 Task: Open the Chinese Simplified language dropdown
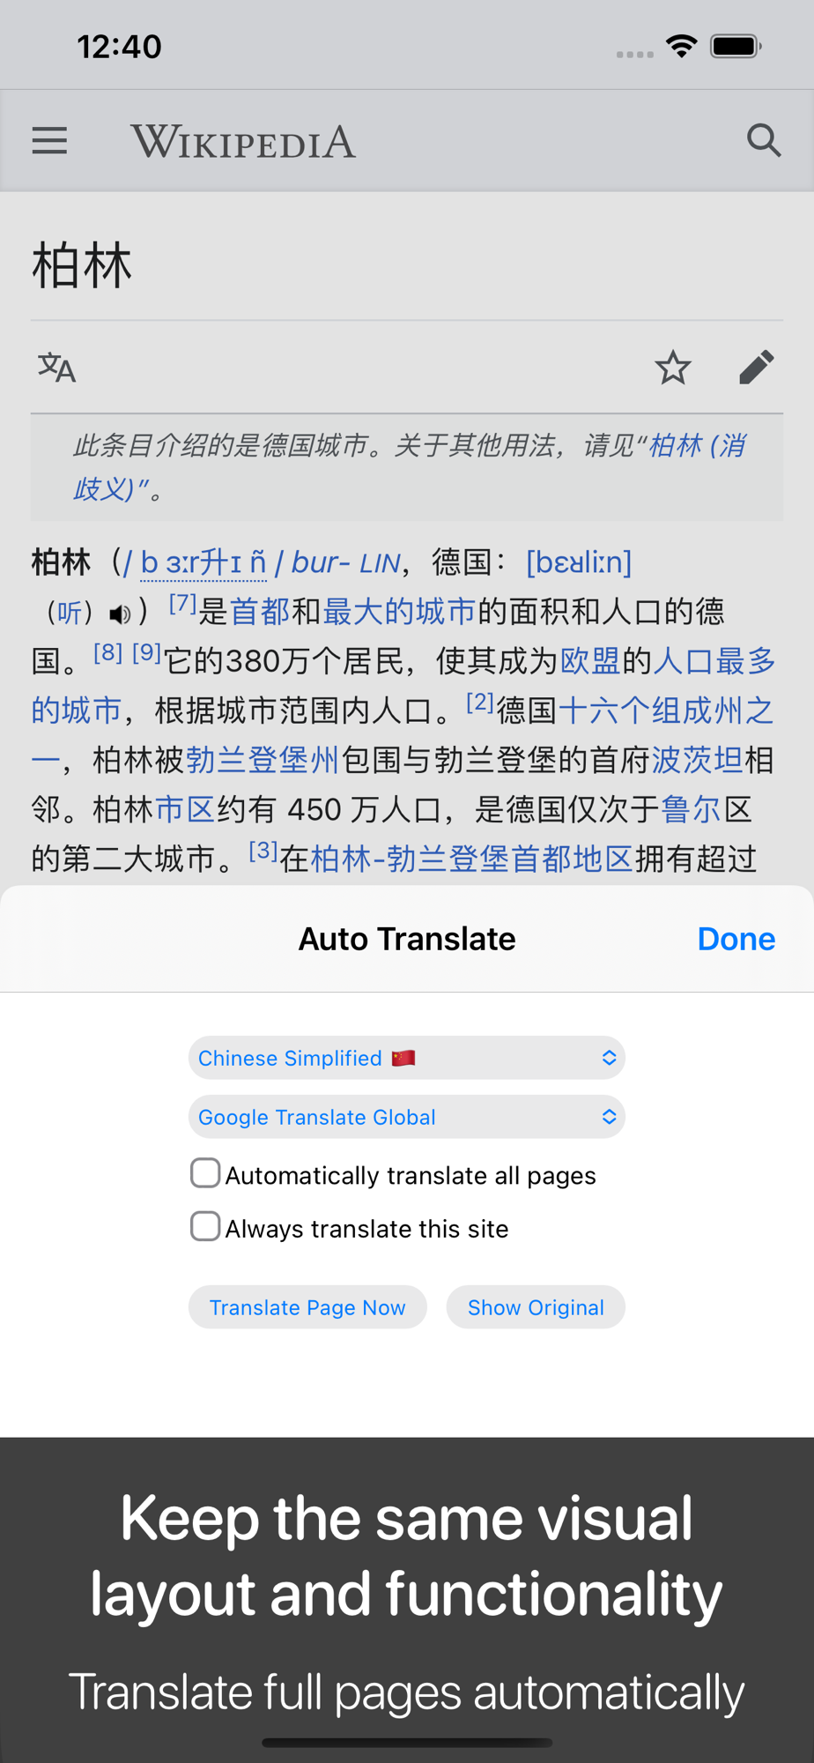click(x=407, y=1058)
